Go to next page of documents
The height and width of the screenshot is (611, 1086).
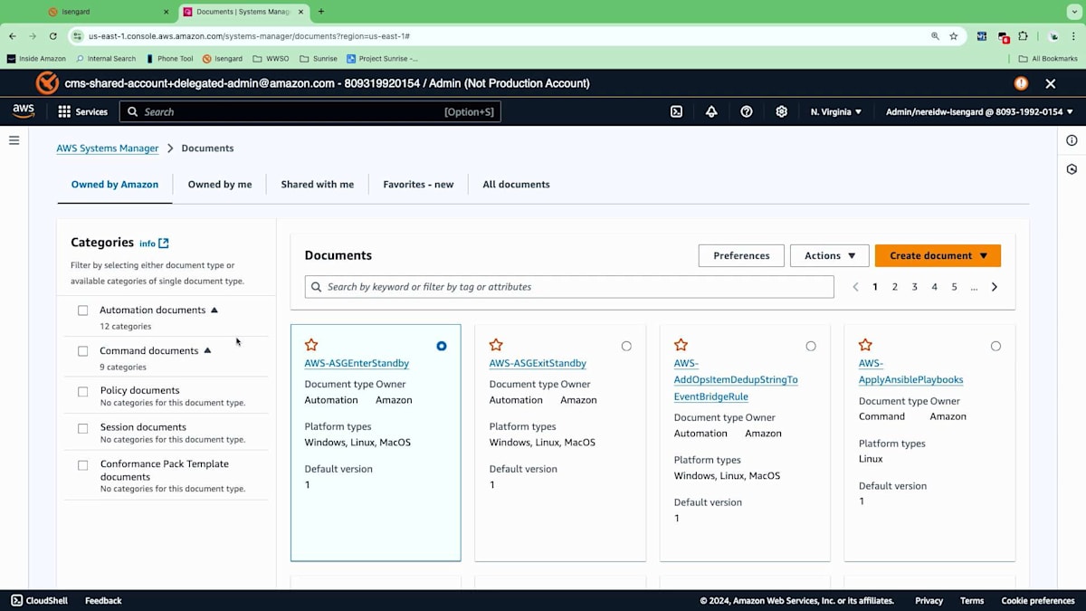[995, 287]
